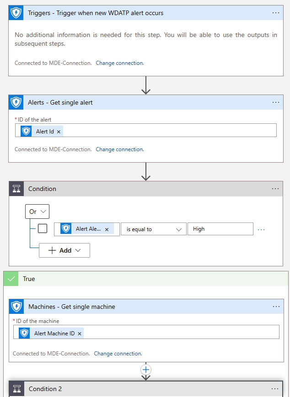This screenshot has width=290, height=397.
Task: Open ellipsis menu for Alerts step
Action: (275, 102)
